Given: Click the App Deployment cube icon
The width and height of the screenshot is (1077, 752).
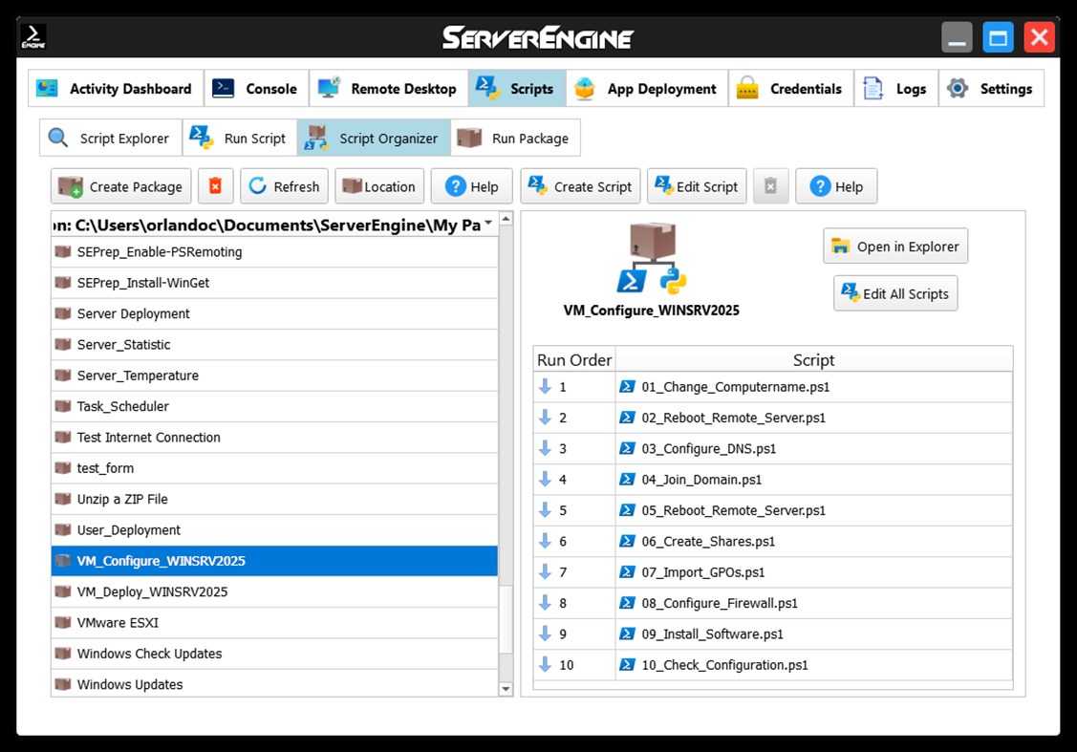Looking at the screenshot, I should coord(586,88).
